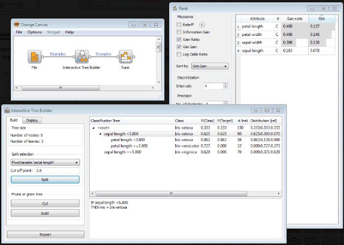This screenshot has width=344, height=245.
Task: Enable the ReliefF measure checkbox
Action: click(x=179, y=25)
